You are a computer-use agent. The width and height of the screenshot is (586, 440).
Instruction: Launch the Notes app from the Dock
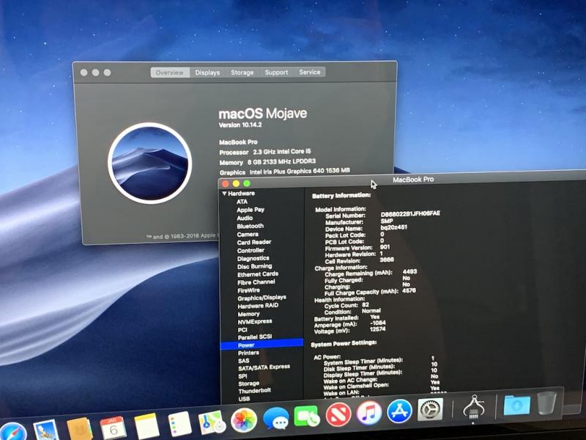click(147, 426)
